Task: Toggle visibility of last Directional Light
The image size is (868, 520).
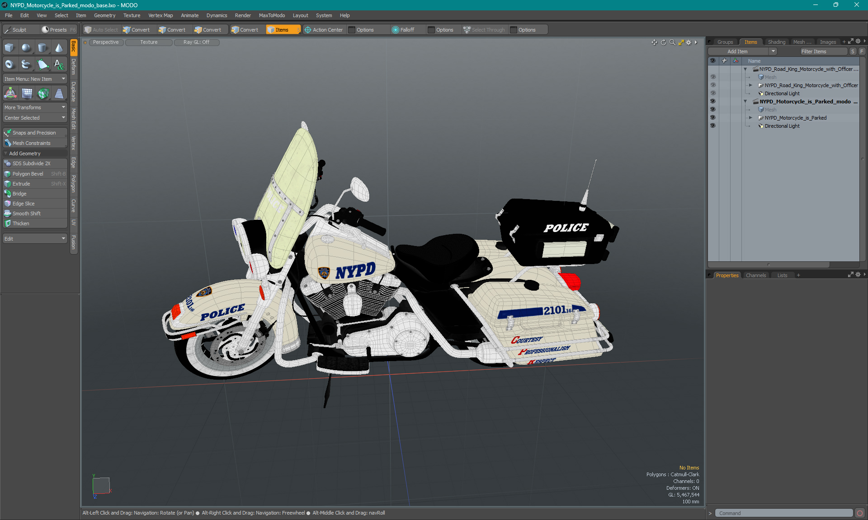Action: coord(712,126)
